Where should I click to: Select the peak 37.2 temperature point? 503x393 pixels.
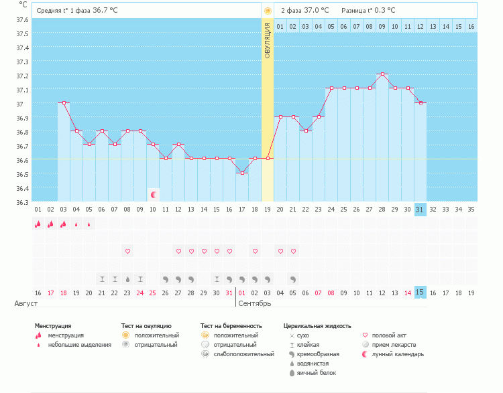pos(382,74)
